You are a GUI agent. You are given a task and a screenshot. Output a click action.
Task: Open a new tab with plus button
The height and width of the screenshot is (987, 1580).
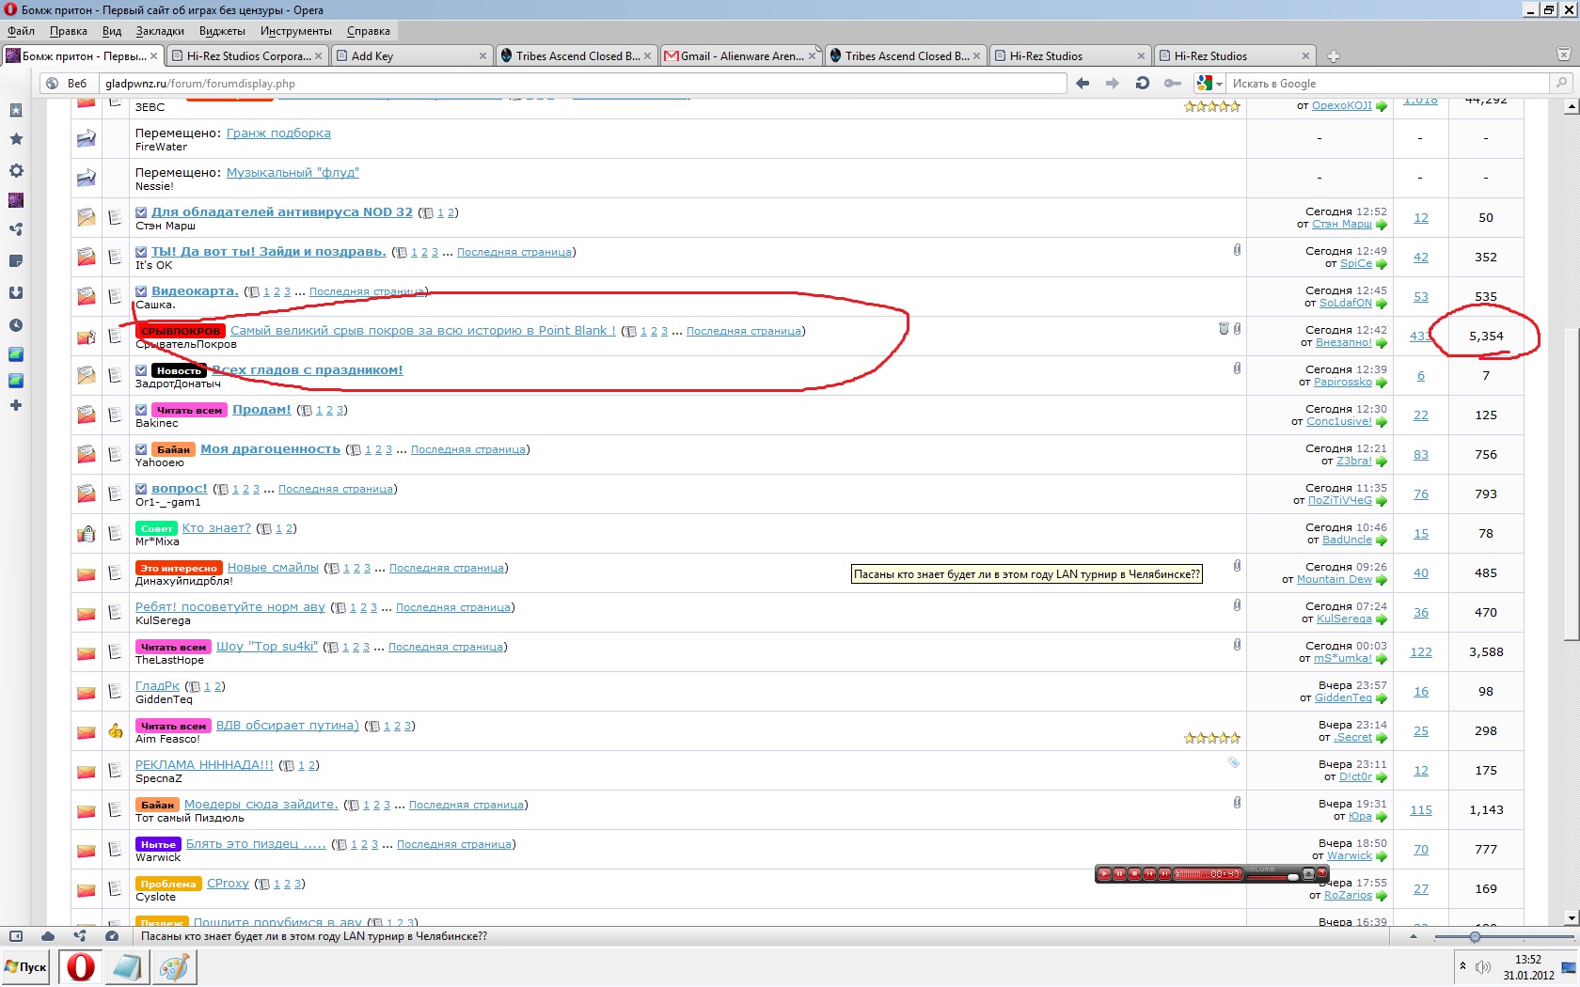click(1333, 56)
